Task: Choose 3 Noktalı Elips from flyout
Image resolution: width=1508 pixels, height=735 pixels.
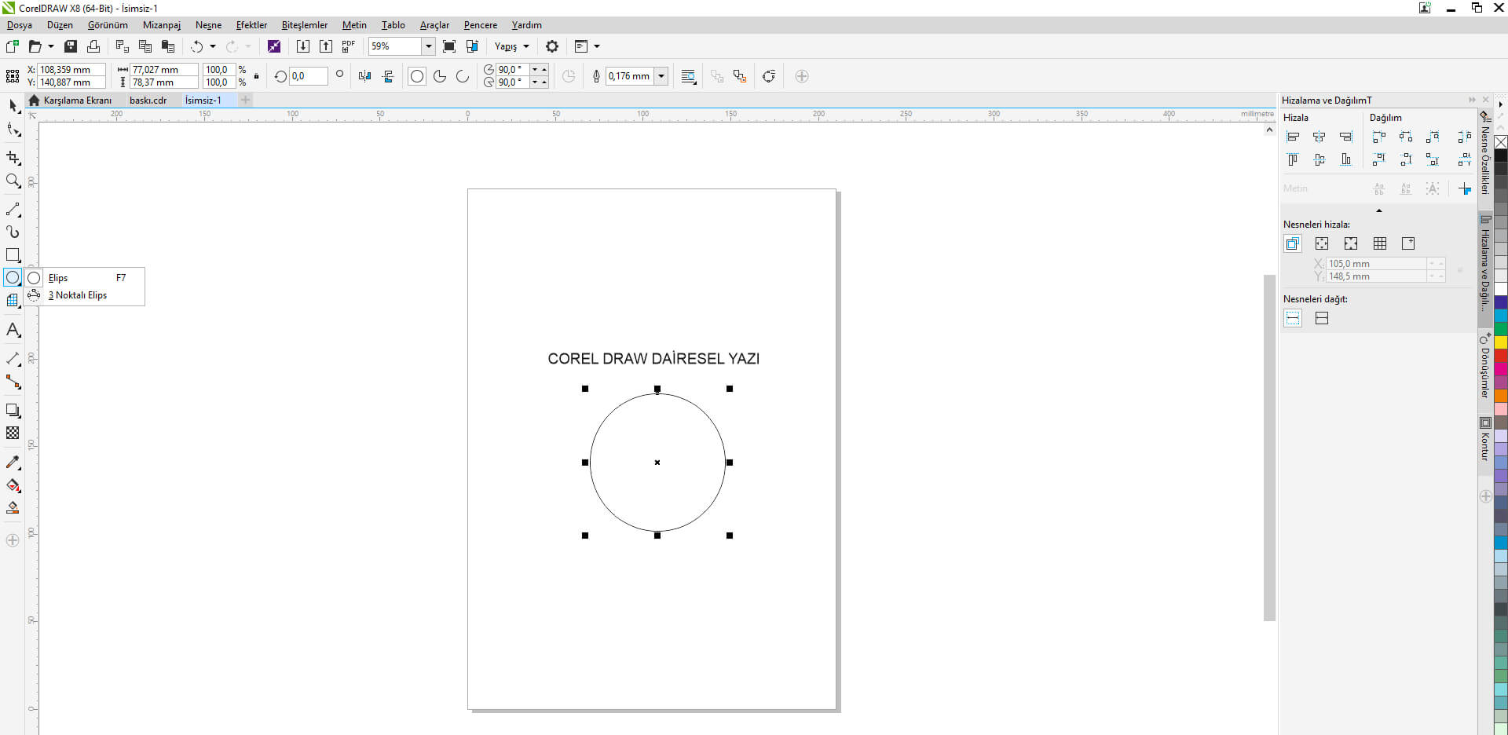Action: (77, 295)
